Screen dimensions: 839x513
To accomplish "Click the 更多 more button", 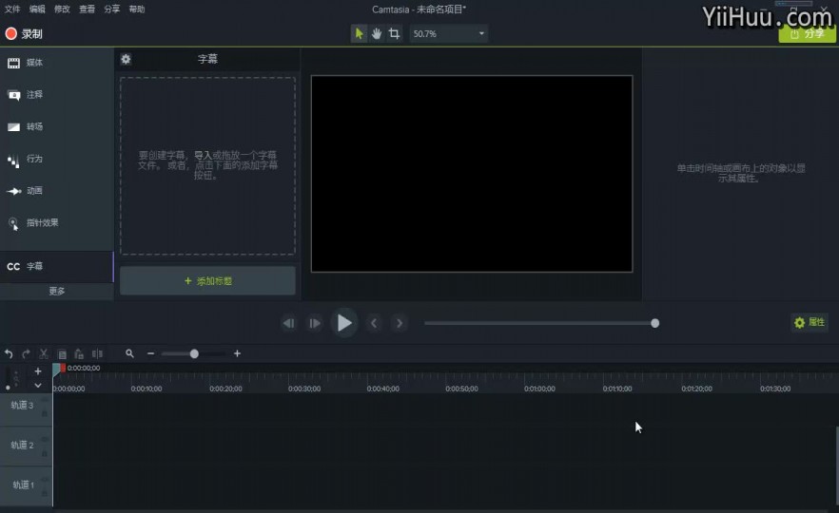I will pyautogui.click(x=57, y=292).
